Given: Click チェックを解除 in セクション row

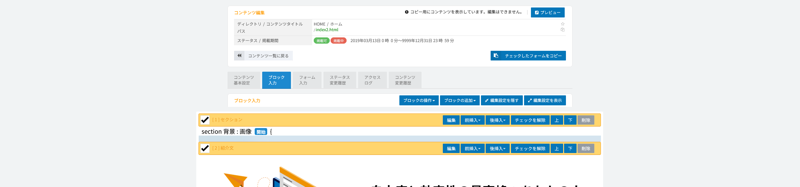Looking at the screenshot, I should pos(530,120).
